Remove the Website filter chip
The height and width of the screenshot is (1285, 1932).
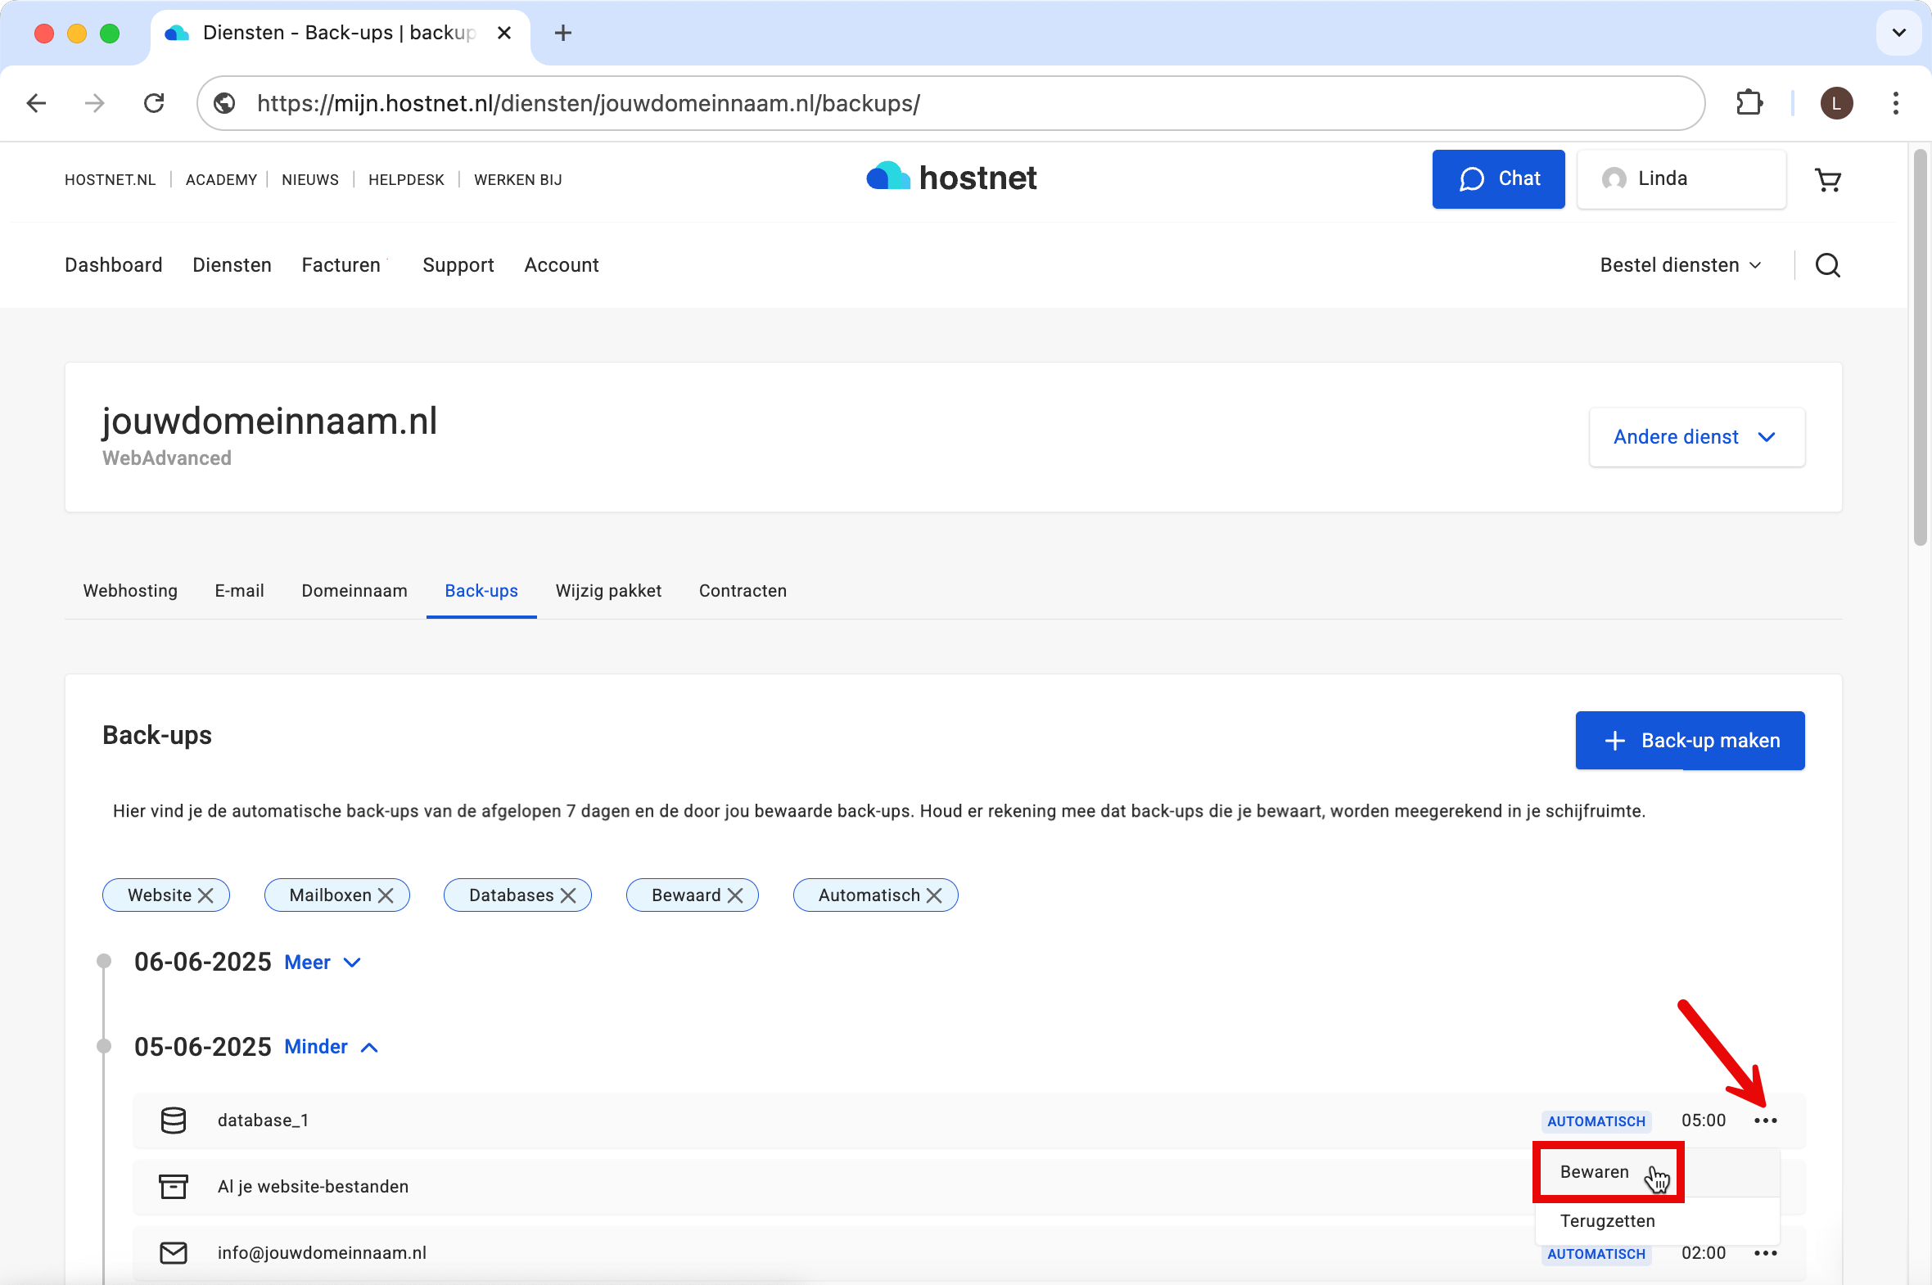tap(205, 895)
